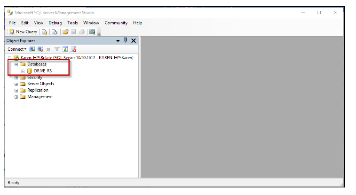Click the New Query button
The width and height of the screenshot is (356, 195).
(23, 32)
